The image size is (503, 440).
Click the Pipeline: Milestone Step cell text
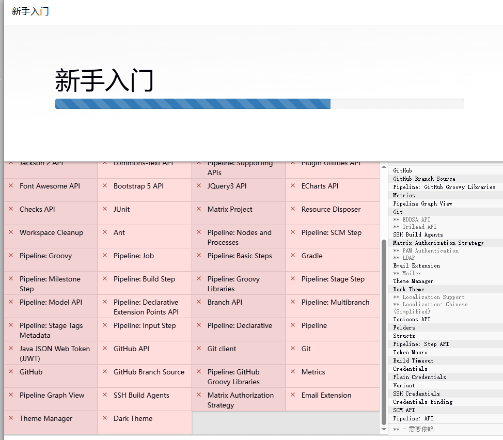pos(50,284)
